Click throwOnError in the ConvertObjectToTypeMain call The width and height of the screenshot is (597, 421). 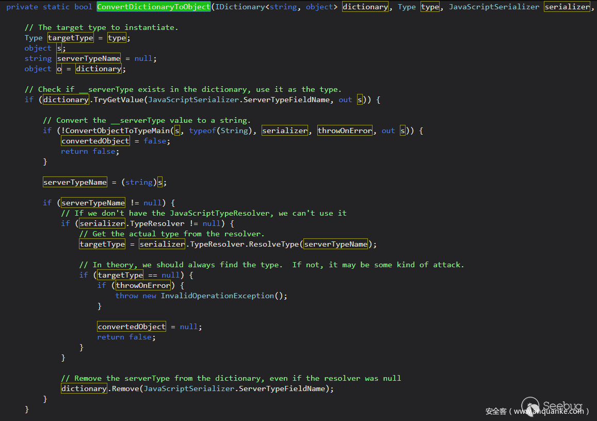345,131
